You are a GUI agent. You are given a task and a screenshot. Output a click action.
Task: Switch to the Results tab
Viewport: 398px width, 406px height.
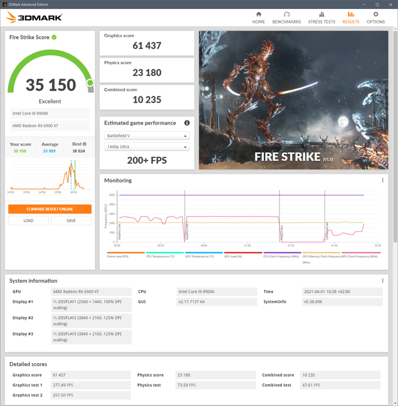(351, 17)
